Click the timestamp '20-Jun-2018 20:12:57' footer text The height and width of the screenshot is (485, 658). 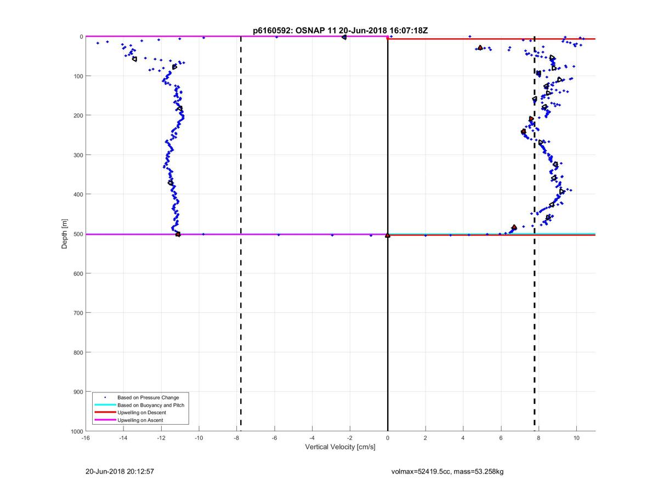point(119,471)
